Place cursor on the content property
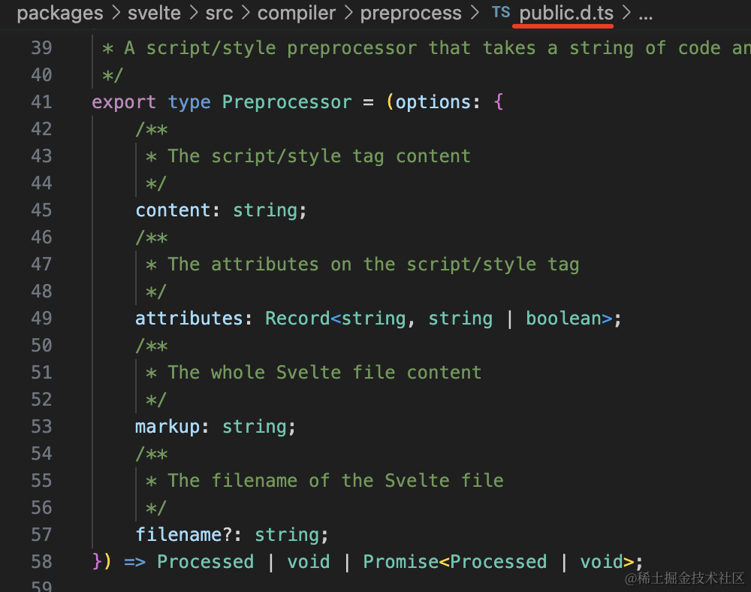 [x=173, y=210]
